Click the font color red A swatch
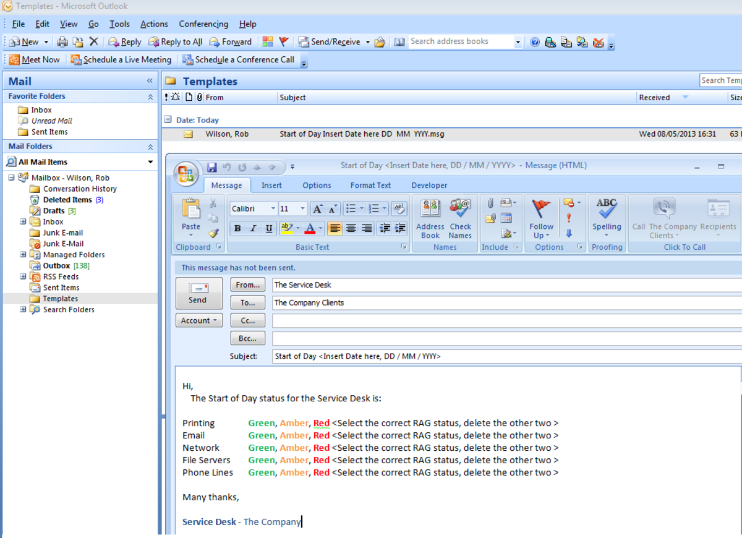Screen dimensions: 742x538 310,229
